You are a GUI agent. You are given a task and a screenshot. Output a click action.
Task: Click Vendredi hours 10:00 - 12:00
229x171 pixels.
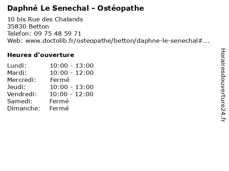(72, 94)
